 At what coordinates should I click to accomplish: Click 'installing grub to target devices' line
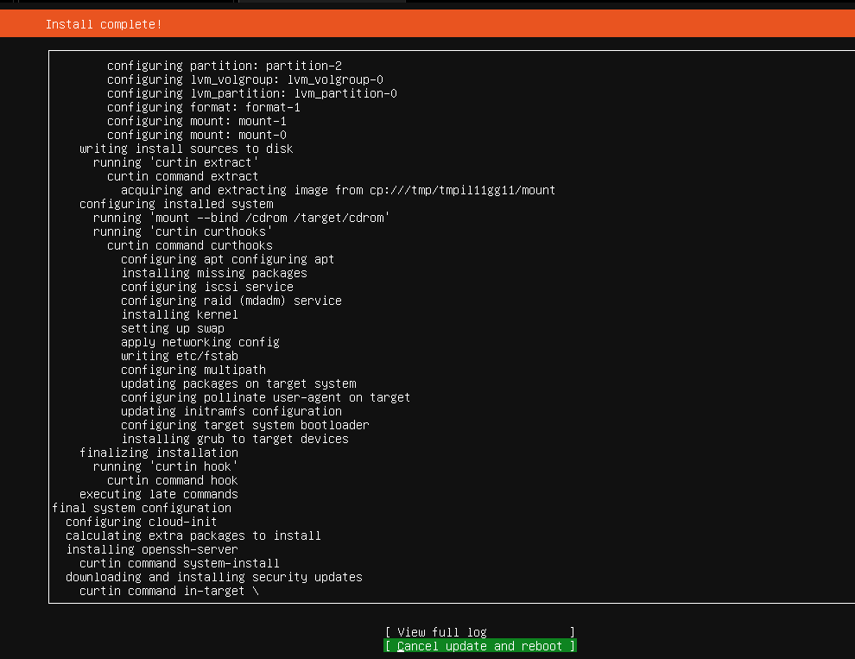click(x=235, y=439)
